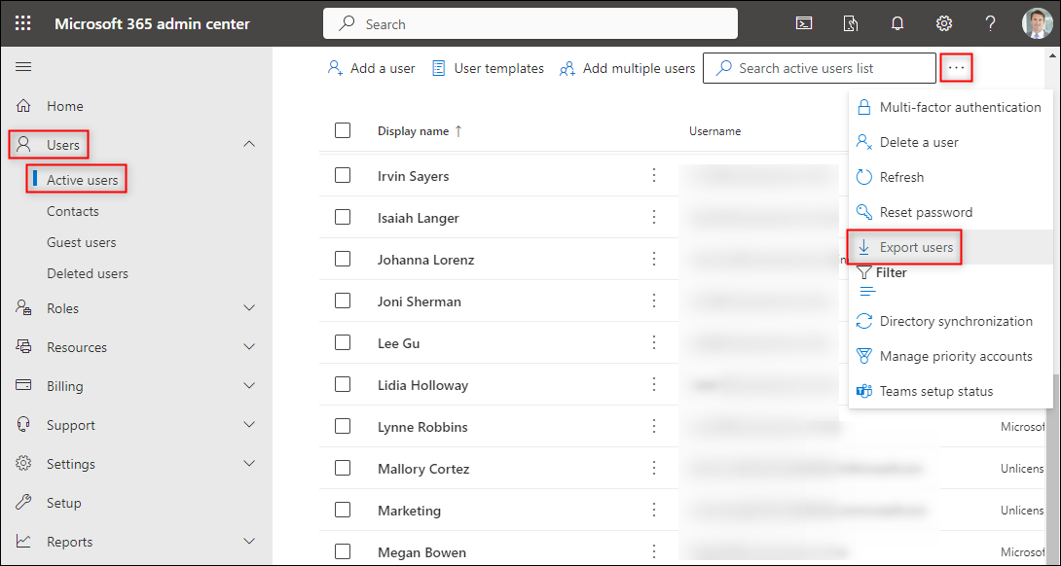
Task: Collapse navigation with the hamburger icon
Action: point(23,67)
